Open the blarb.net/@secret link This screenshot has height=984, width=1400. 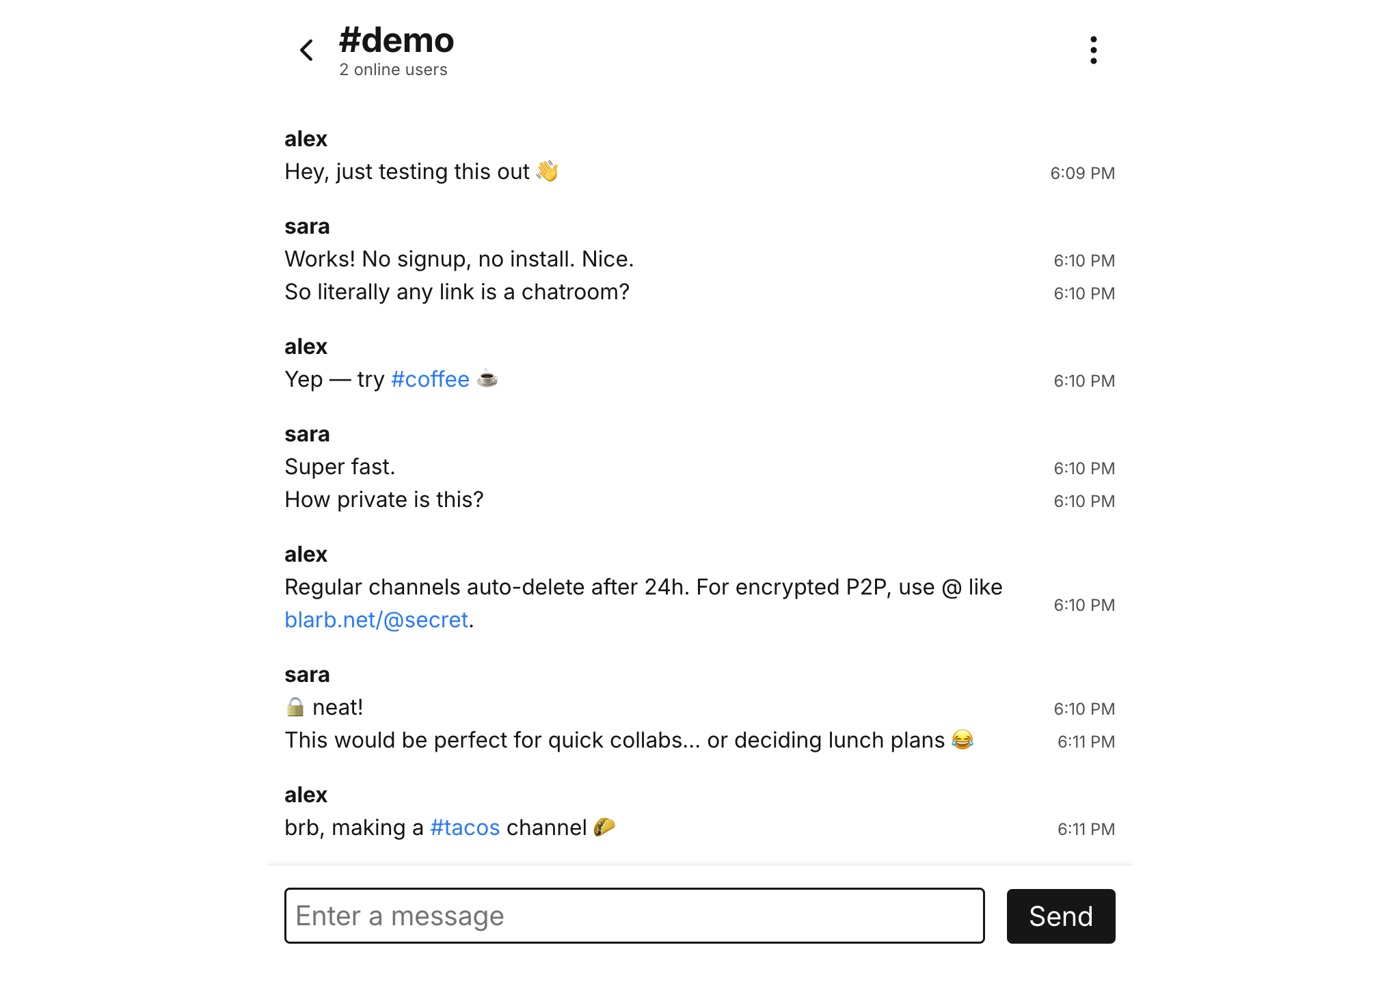[376, 620]
